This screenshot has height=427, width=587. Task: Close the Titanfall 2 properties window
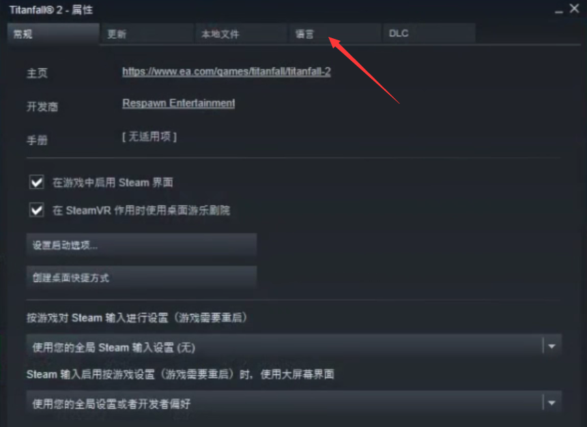(x=574, y=9)
